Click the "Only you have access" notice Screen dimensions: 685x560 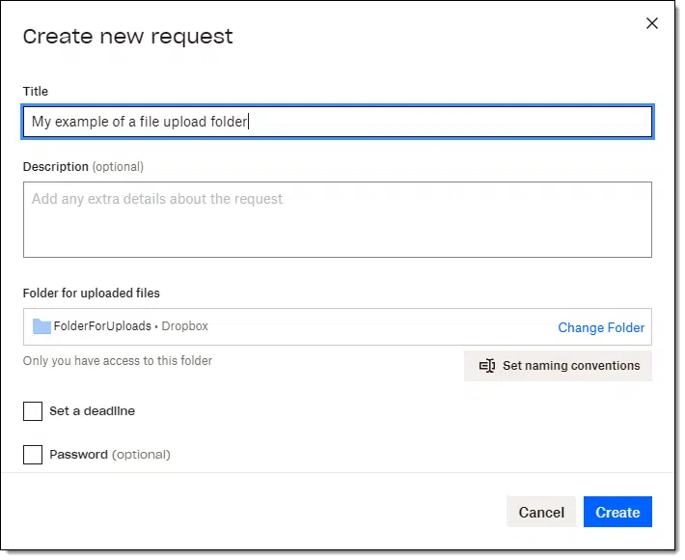click(118, 361)
